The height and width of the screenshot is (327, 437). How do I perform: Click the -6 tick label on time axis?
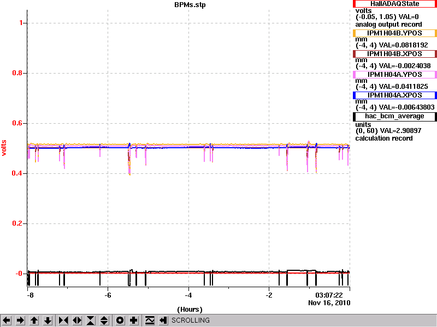point(108,295)
